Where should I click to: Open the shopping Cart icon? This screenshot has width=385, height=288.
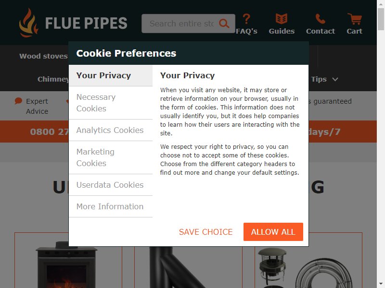355,19
